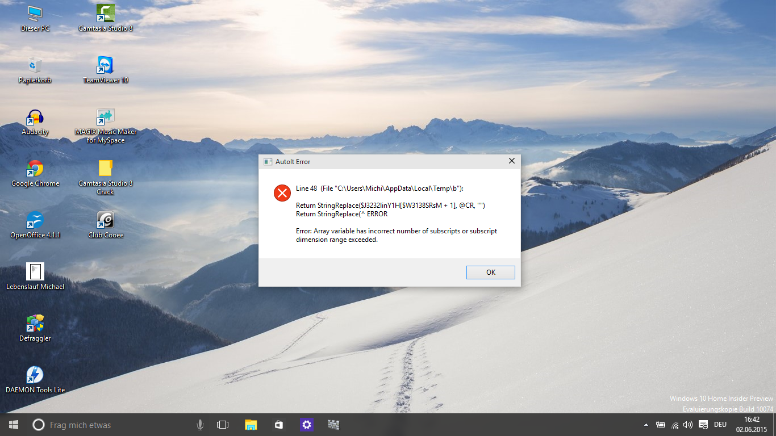Open File Explorer from the taskbar

[251, 425]
